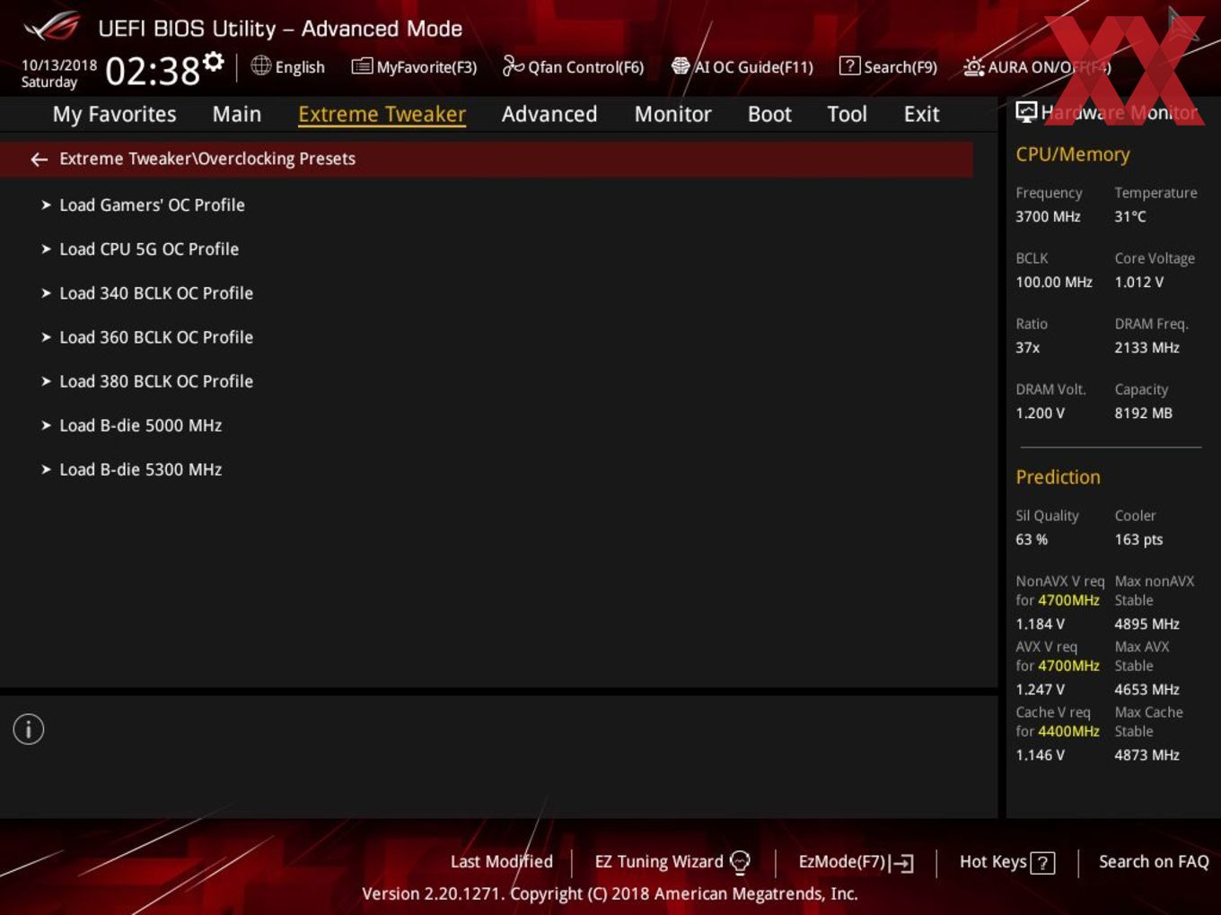Click the back arrow to Extreme Tweaker
Screen dimensions: 1221x915
39,160
